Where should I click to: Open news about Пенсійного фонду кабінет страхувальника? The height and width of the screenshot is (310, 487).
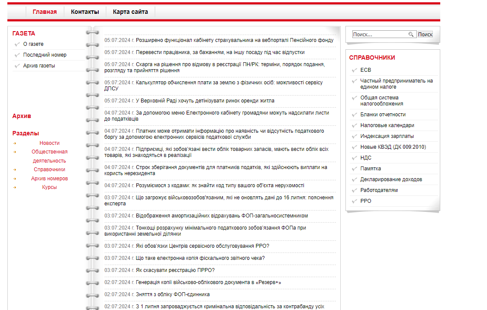tap(235, 40)
